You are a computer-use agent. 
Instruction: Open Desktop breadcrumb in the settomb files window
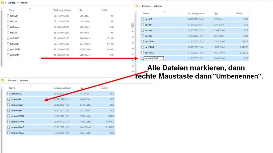tap(12, 81)
